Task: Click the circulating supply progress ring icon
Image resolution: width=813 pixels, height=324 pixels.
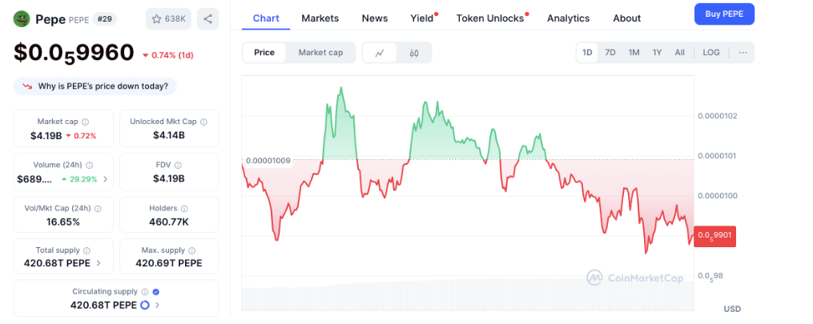Action: [x=145, y=305]
